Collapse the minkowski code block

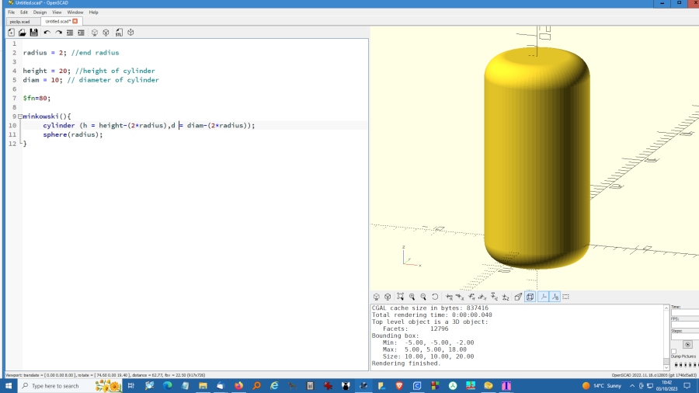19,117
